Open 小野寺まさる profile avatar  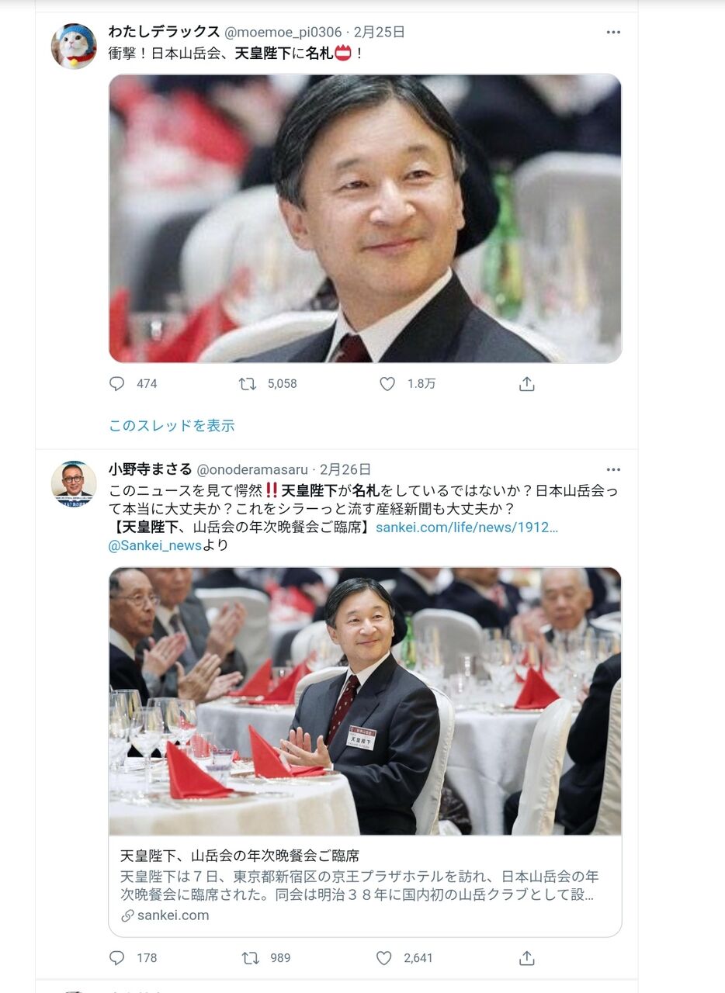(x=74, y=483)
